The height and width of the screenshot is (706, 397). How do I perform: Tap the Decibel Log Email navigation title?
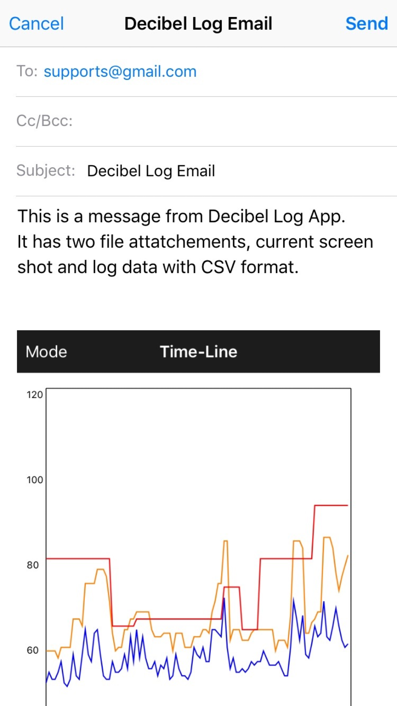(198, 24)
